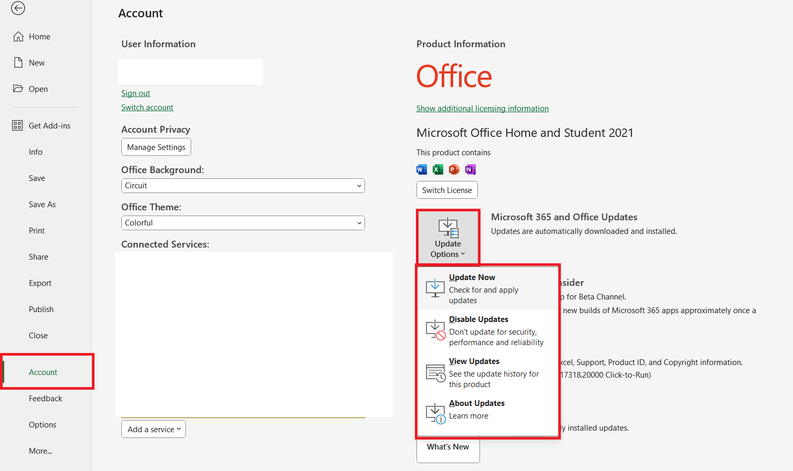Click the New label in sidebar

pyautogui.click(x=37, y=62)
